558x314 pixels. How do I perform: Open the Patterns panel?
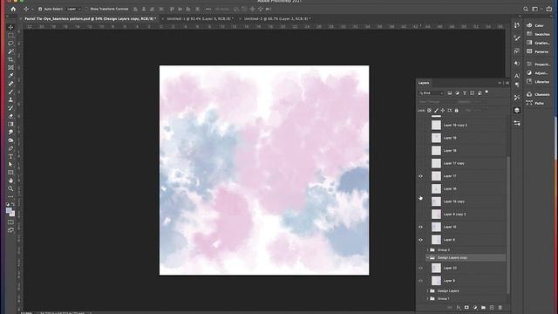[x=537, y=51]
